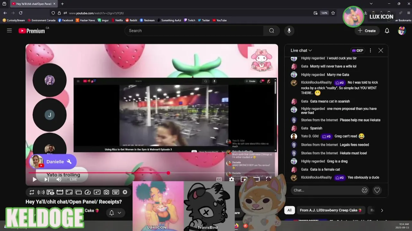Click the loop icon in enhancer toolbar

point(31,192)
